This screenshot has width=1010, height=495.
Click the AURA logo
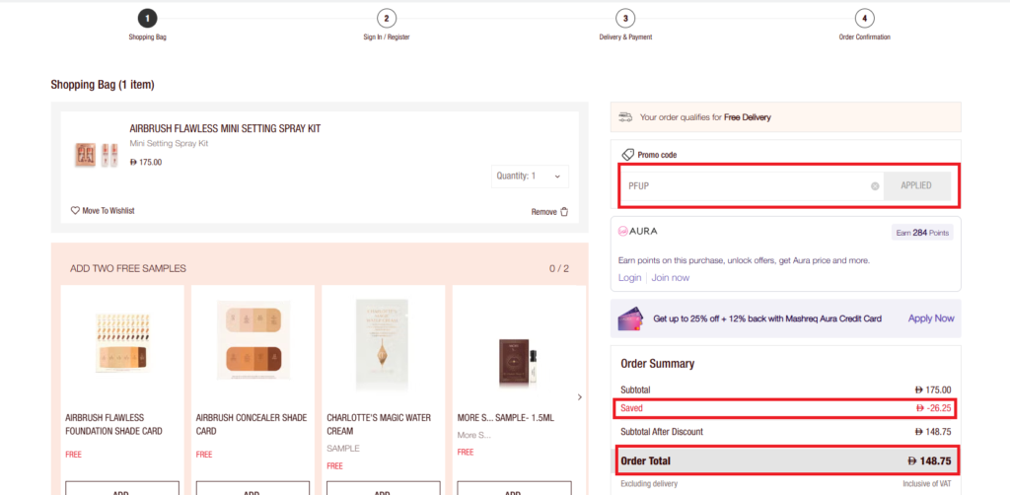pyautogui.click(x=638, y=232)
